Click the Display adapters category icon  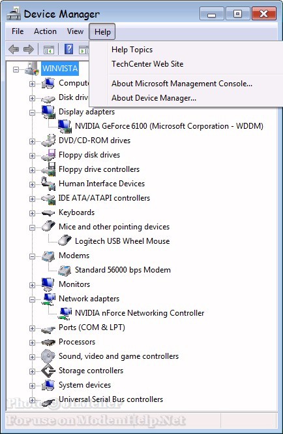48,112
